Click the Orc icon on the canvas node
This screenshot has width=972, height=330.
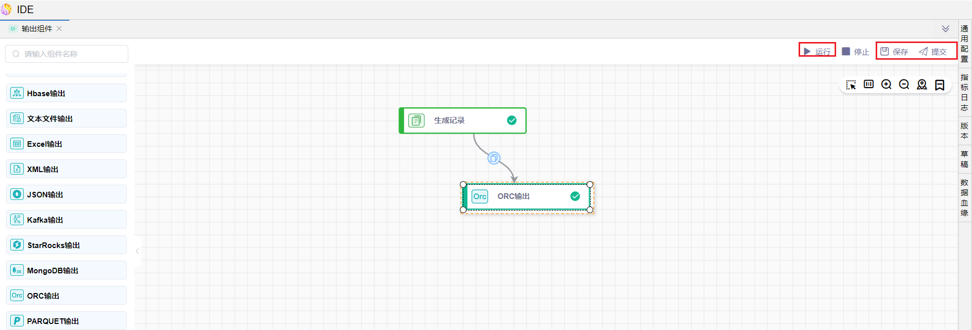tap(480, 196)
